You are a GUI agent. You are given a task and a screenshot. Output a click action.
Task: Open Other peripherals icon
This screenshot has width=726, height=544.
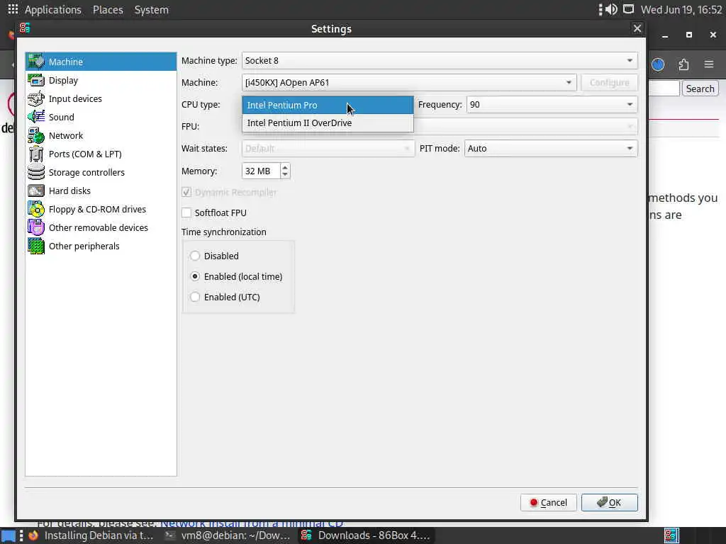pyautogui.click(x=35, y=246)
